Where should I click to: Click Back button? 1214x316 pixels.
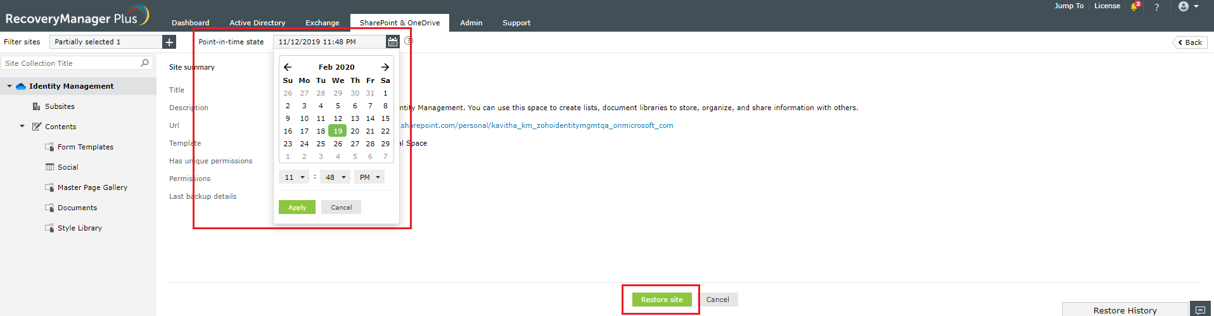(1190, 42)
